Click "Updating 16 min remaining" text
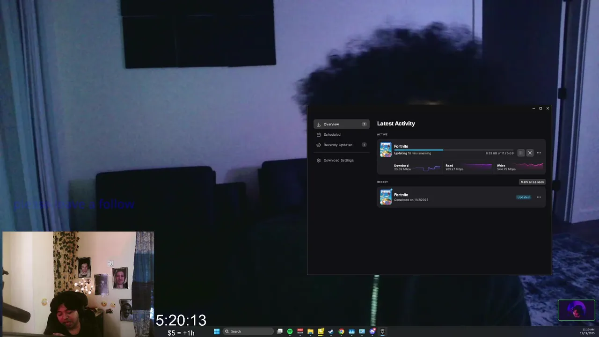Screen dimensions: 599x337 click(412, 154)
